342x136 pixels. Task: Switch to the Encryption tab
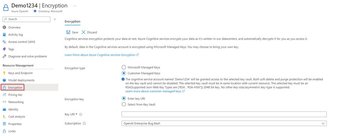[x=73, y=22]
